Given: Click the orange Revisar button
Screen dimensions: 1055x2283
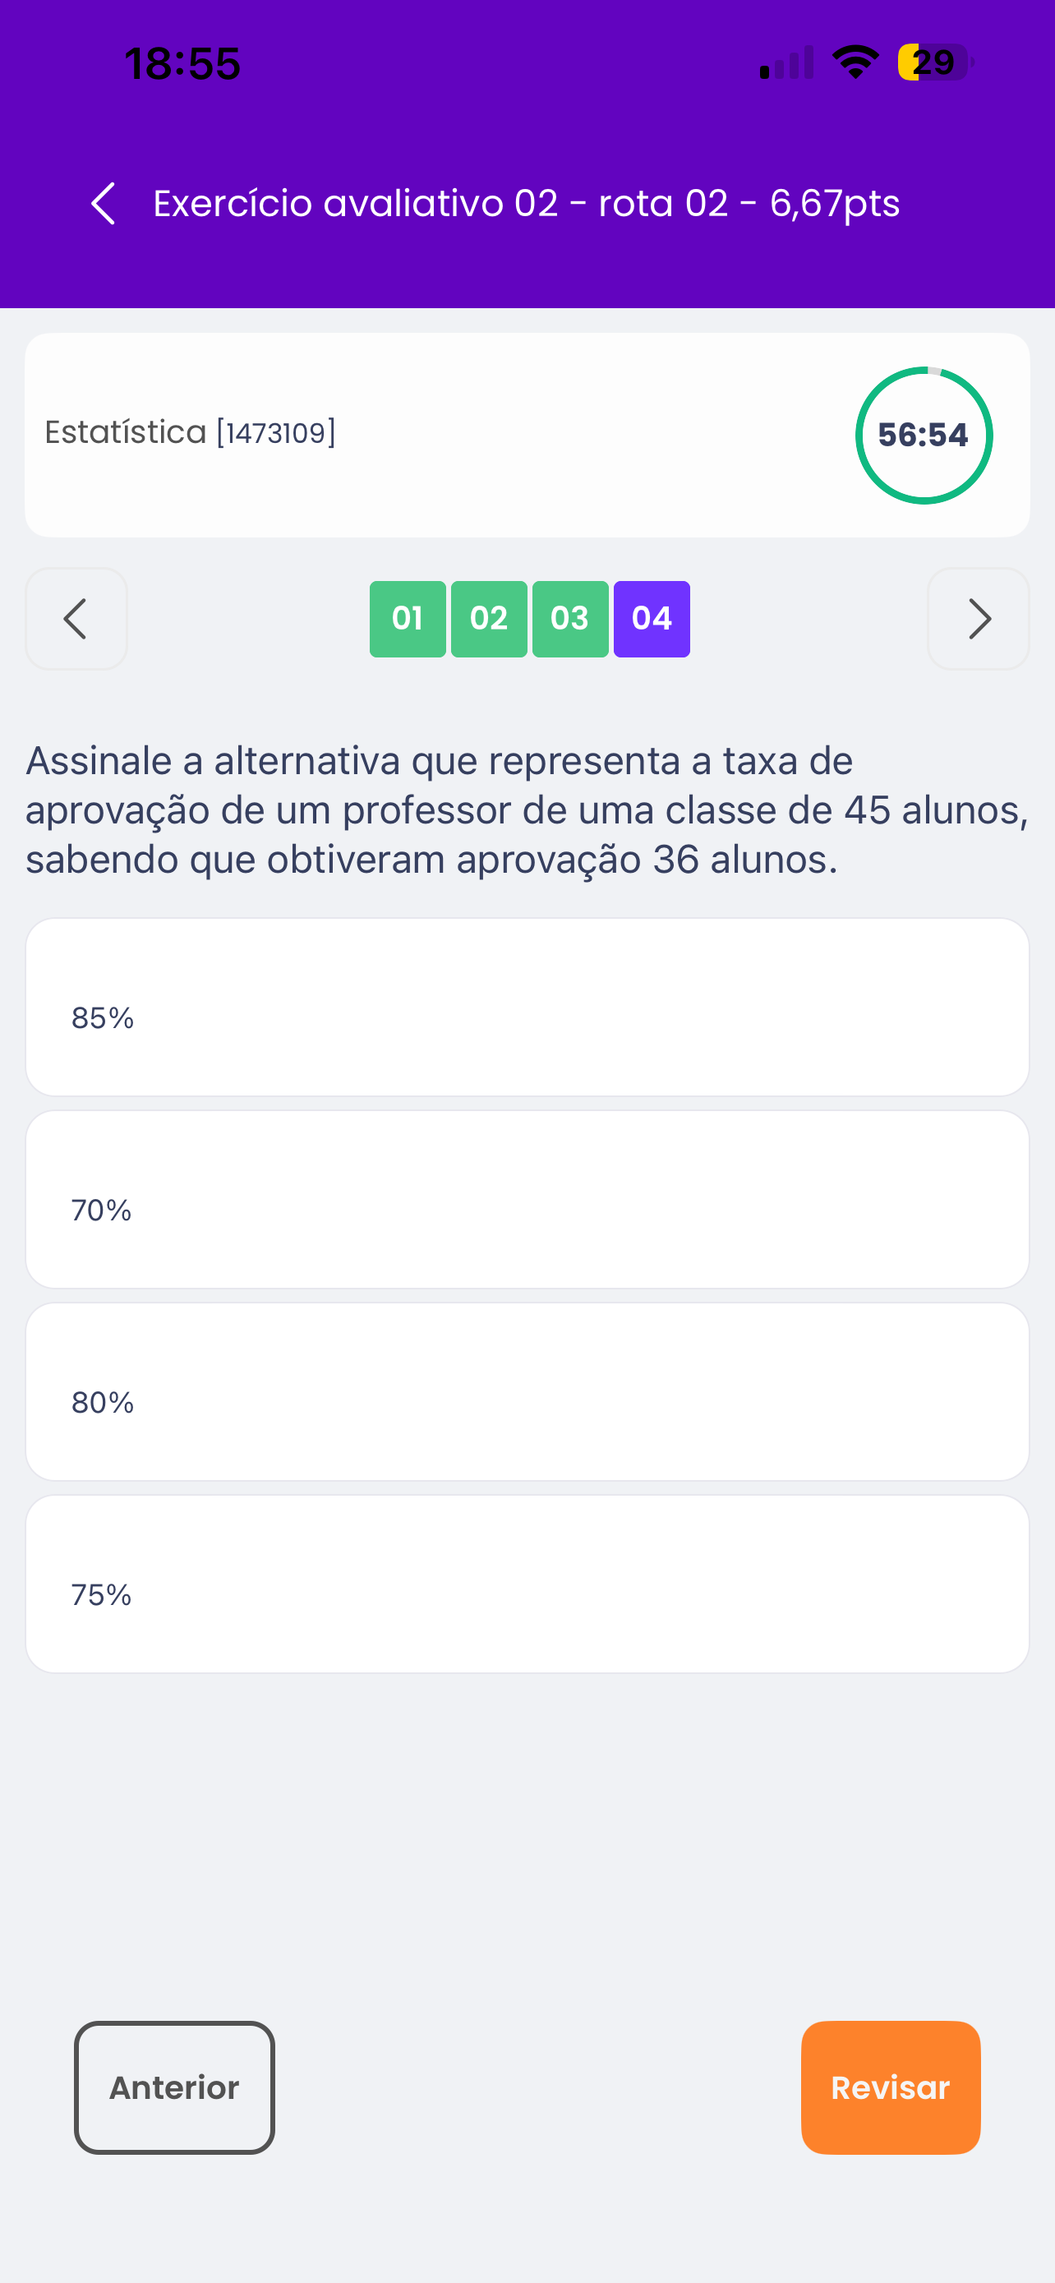Looking at the screenshot, I should [x=890, y=2087].
